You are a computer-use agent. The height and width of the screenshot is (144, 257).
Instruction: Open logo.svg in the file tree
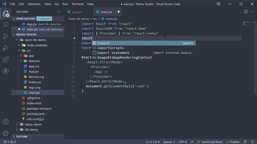[35, 87]
